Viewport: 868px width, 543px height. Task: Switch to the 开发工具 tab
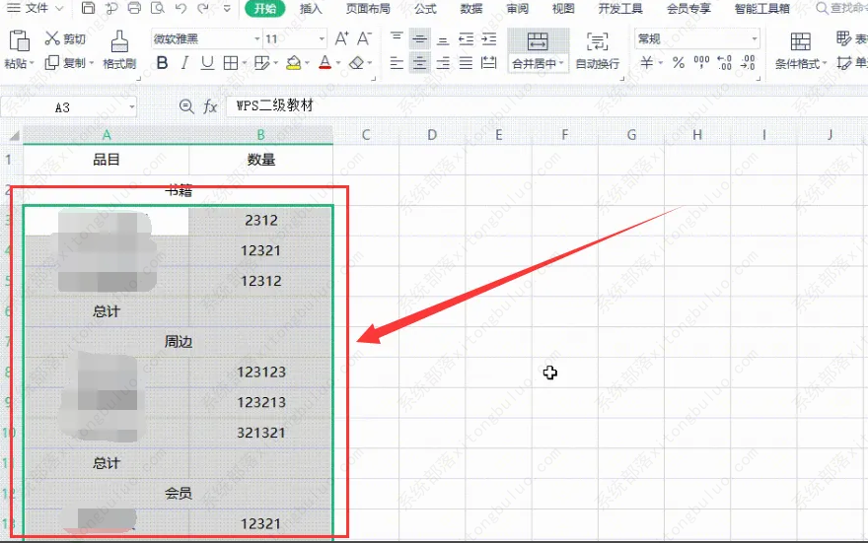pyautogui.click(x=620, y=8)
